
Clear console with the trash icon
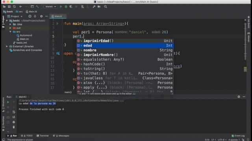point(14,127)
